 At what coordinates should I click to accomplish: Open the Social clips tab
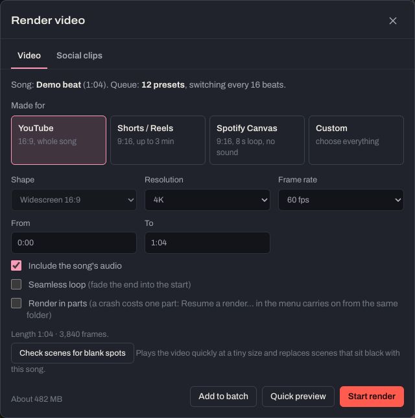point(79,55)
